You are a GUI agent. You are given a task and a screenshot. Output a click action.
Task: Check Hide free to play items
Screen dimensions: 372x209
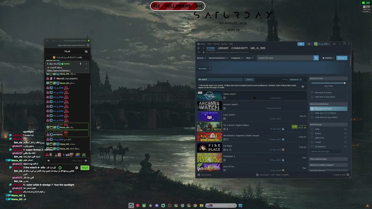tap(312, 97)
